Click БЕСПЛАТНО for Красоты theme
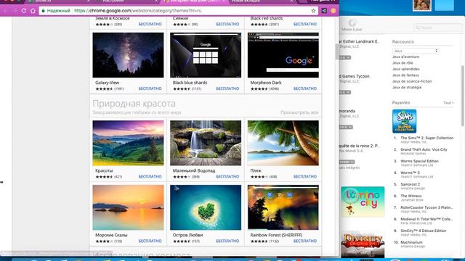Image resolution: width=465 pixels, height=261 pixels. click(150, 176)
